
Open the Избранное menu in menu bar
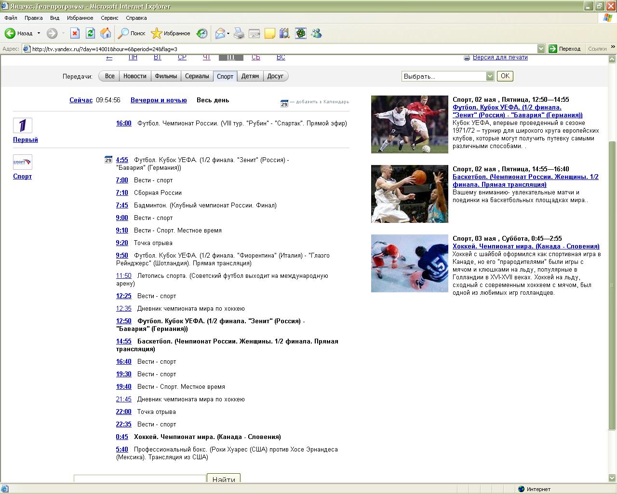(x=80, y=18)
